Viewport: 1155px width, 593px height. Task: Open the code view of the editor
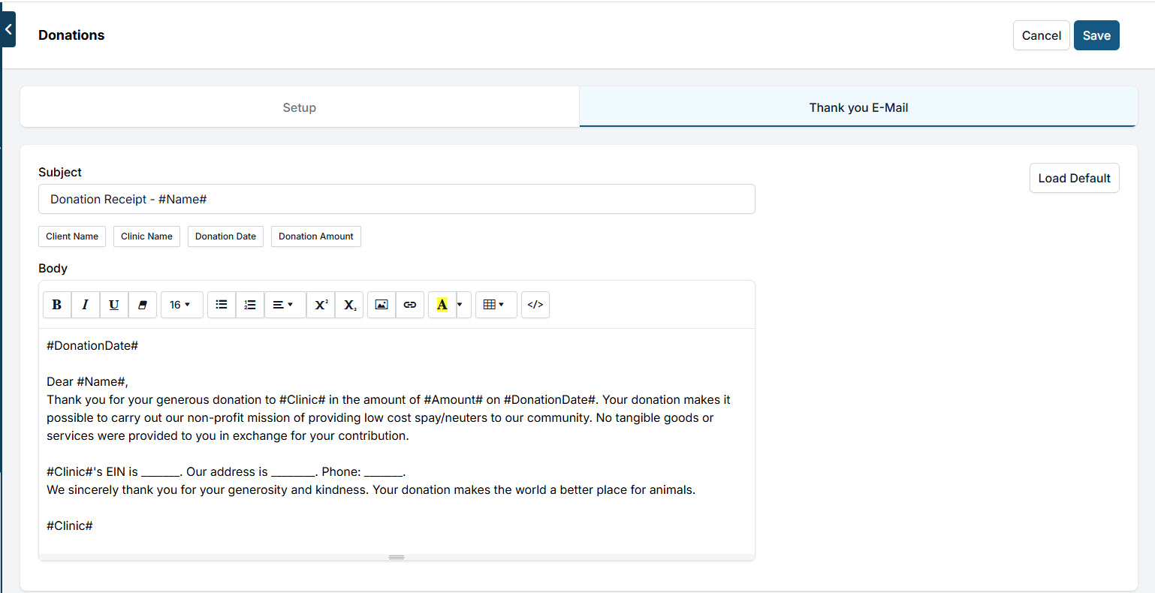coord(535,305)
